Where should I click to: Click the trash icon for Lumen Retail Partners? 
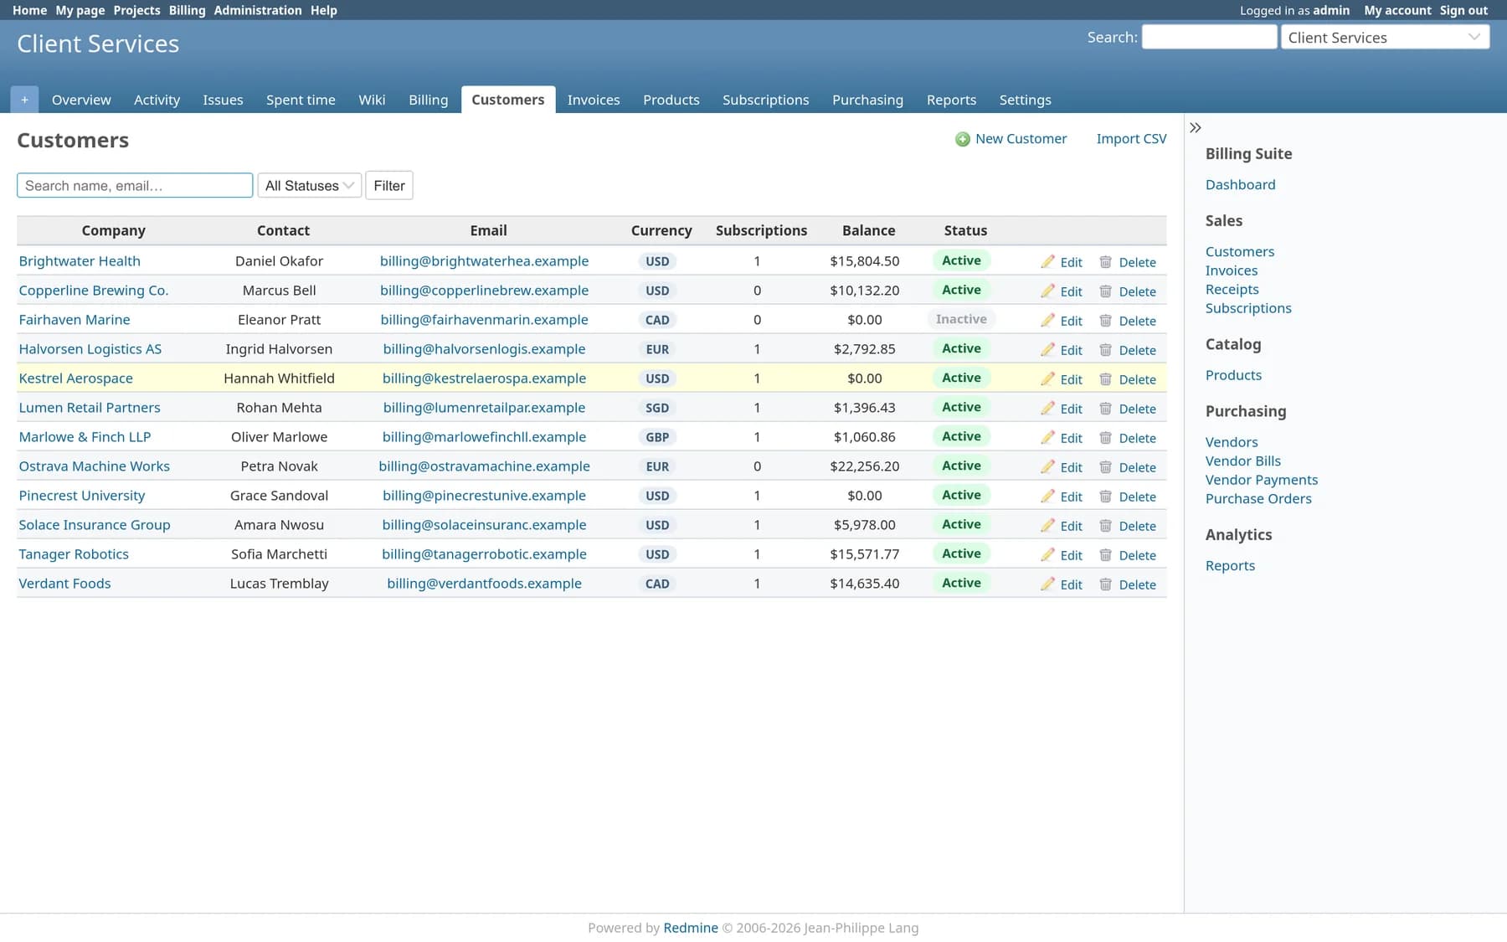(x=1105, y=408)
